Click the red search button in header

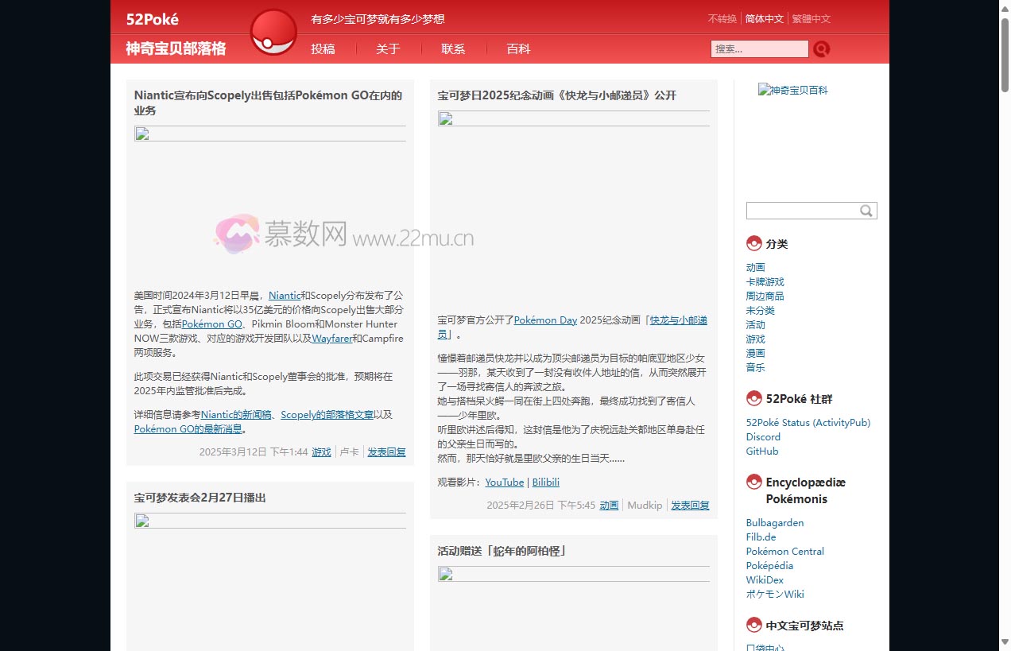tap(821, 49)
